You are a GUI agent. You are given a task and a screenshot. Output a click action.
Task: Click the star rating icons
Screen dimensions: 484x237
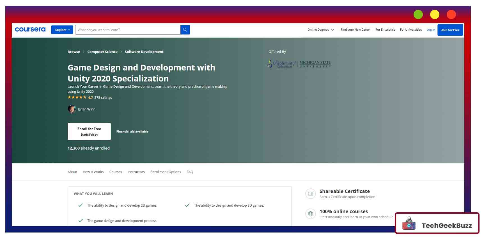[x=77, y=97]
